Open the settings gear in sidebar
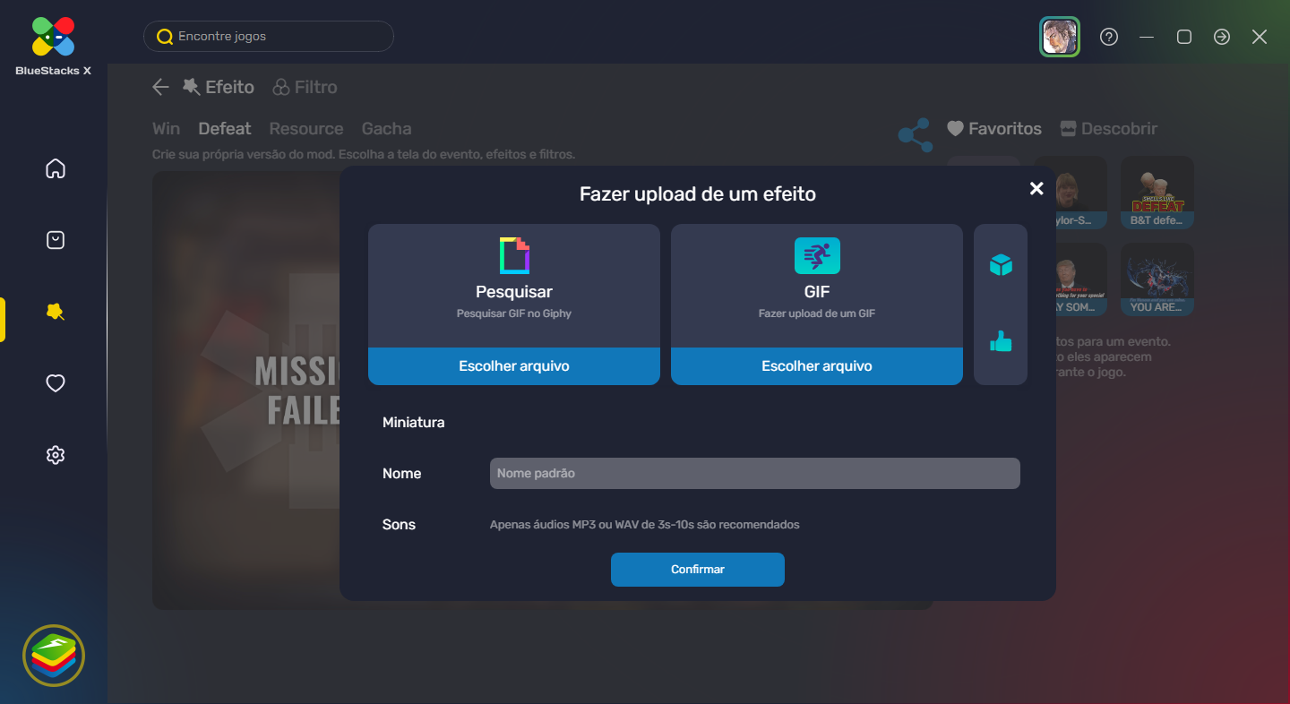The width and height of the screenshot is (1290, 704). (x=56, y=455)
